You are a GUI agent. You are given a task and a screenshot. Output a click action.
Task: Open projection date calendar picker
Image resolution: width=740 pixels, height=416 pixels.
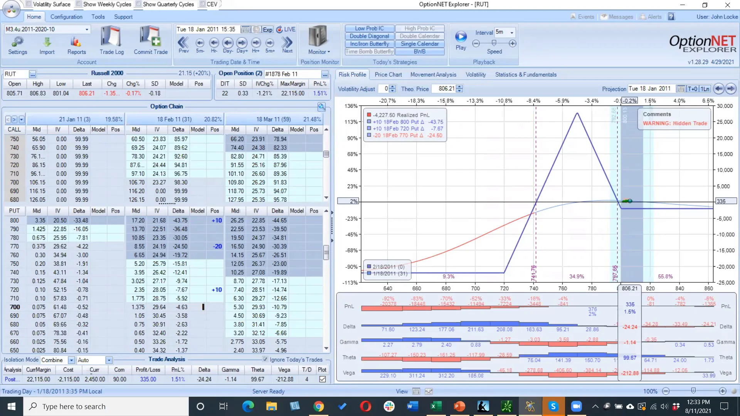[x=681, y=89]
